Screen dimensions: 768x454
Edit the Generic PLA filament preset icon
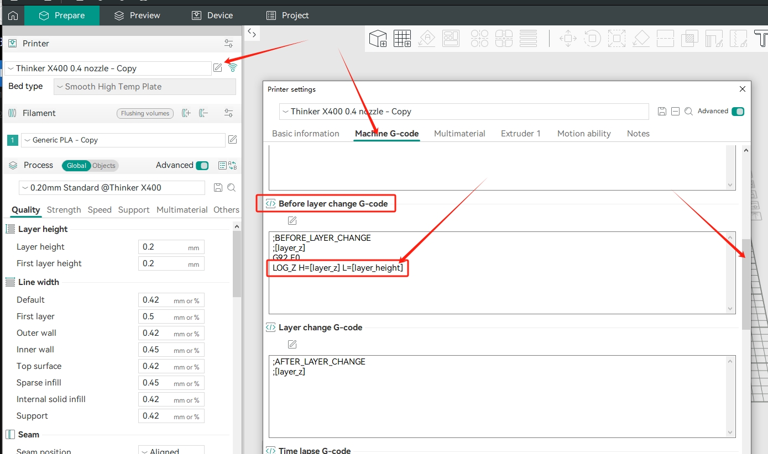pyautogui.click(x=233, y=140)
